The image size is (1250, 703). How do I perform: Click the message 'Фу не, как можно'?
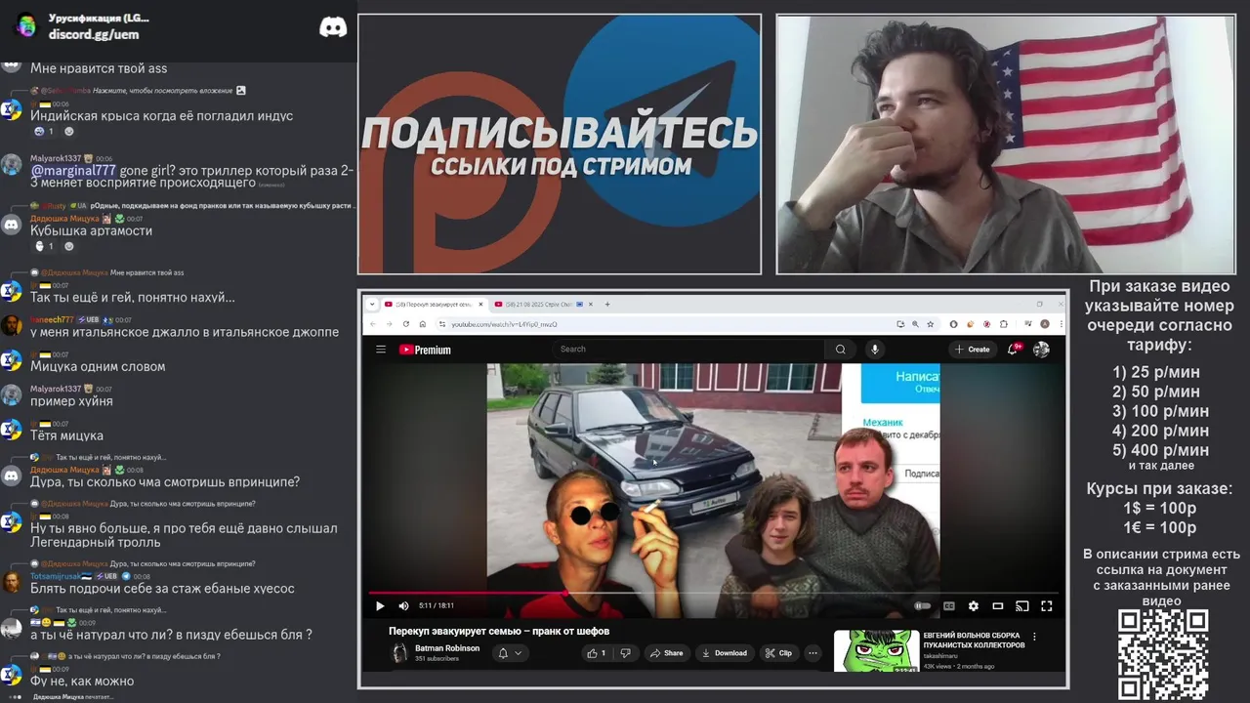[82, 681]
